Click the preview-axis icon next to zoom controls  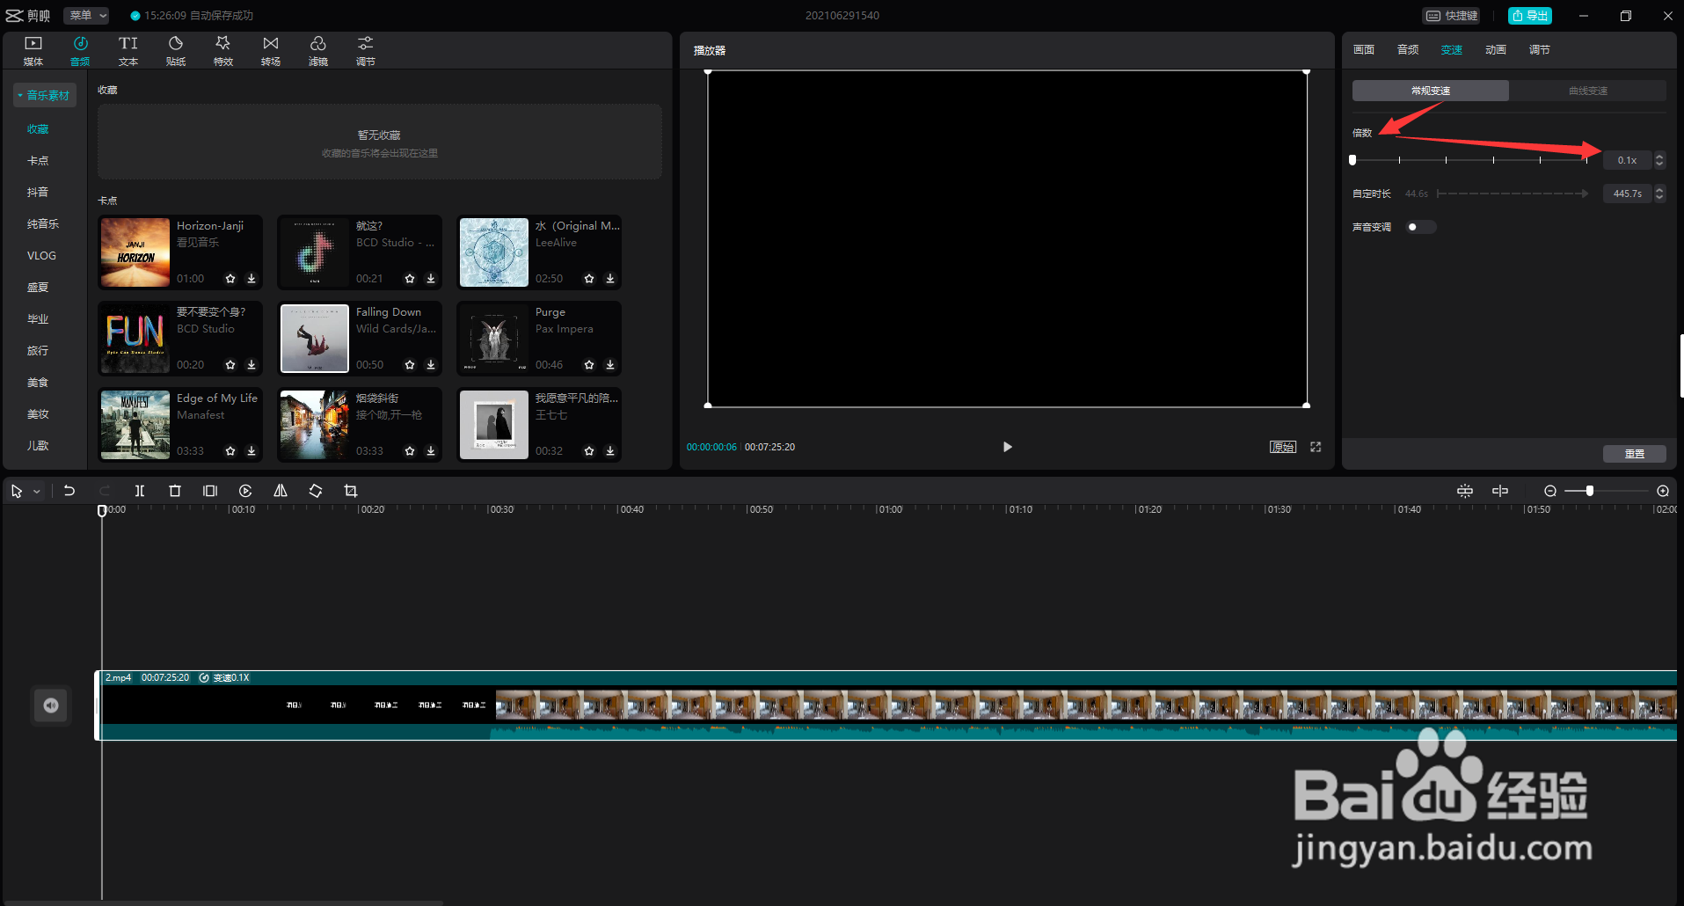[x=1500, y=491]
